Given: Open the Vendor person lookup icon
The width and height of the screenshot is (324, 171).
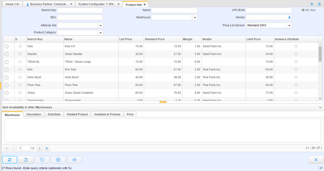Looking at the screenshot, I should (289, 17).
